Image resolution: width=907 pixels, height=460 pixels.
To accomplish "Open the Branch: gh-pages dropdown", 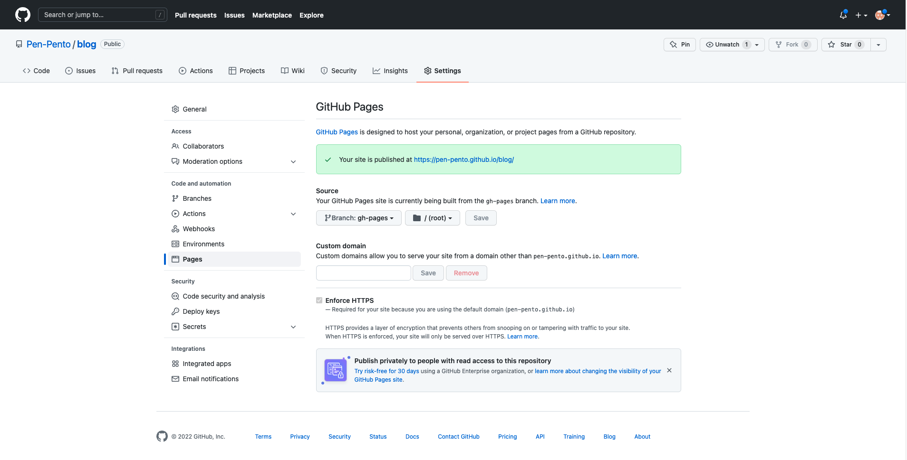I will pyautogui.click(x=359, y=218).
